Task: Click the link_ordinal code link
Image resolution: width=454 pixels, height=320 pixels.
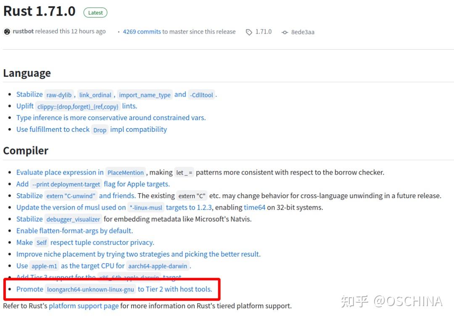Action: coord(95,95)
